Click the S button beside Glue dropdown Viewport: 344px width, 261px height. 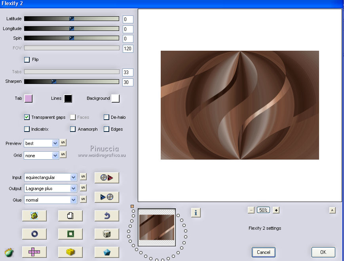[83, 199]
